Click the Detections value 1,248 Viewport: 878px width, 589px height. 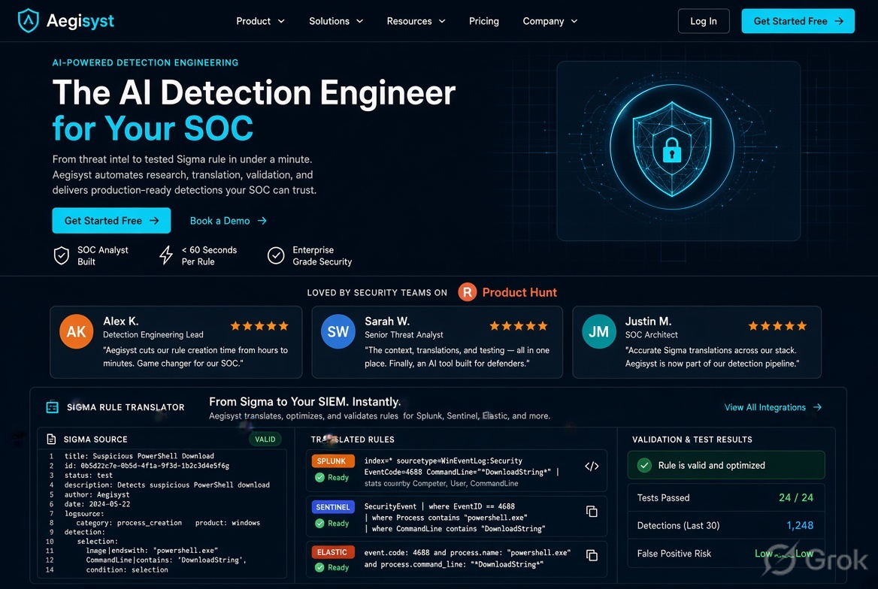pos(800,525)
